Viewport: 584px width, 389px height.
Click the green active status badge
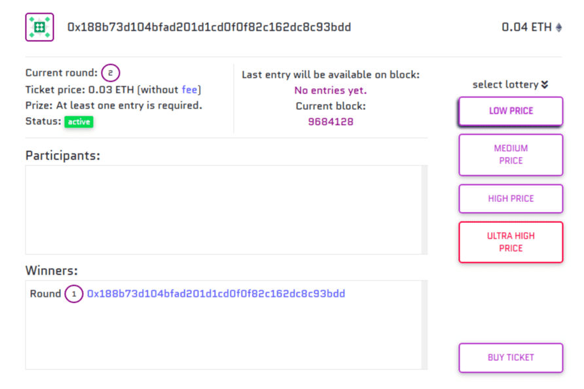[x=79, y=122]
